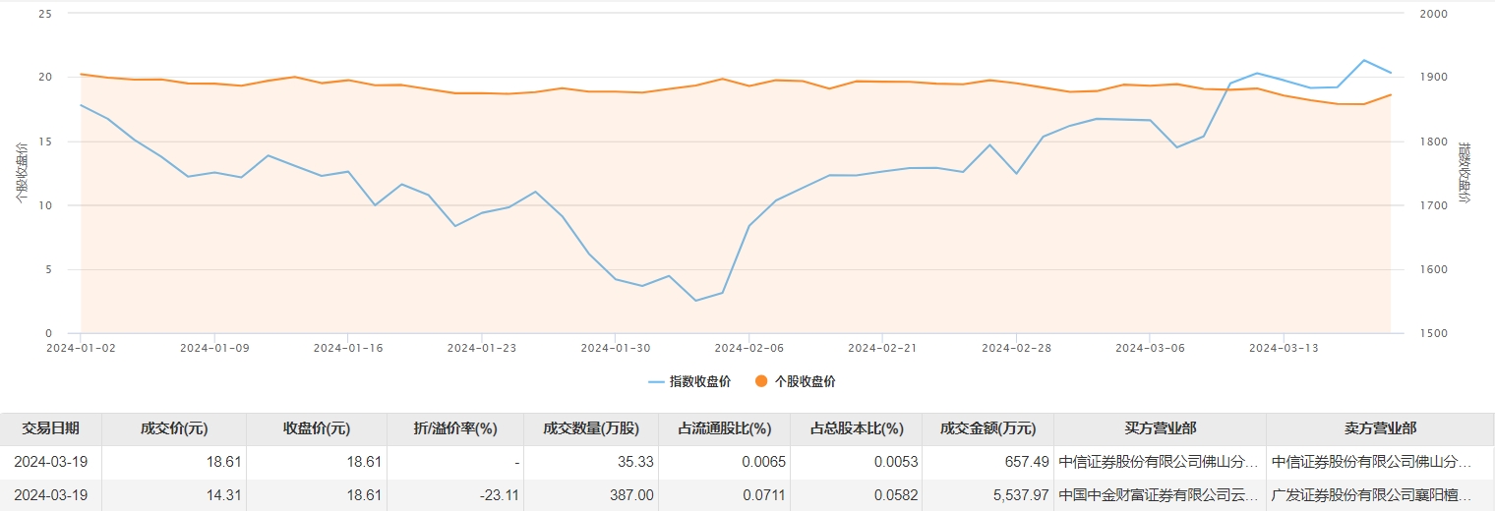Select the 0.0711 float share ratio cell

pos(725,495)
